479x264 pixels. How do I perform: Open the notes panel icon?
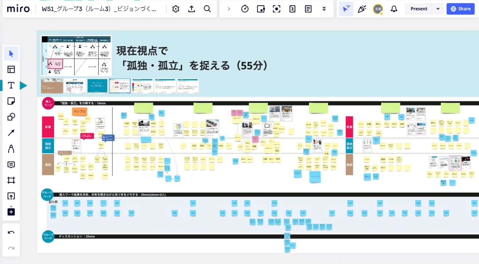tap(308, 9)
